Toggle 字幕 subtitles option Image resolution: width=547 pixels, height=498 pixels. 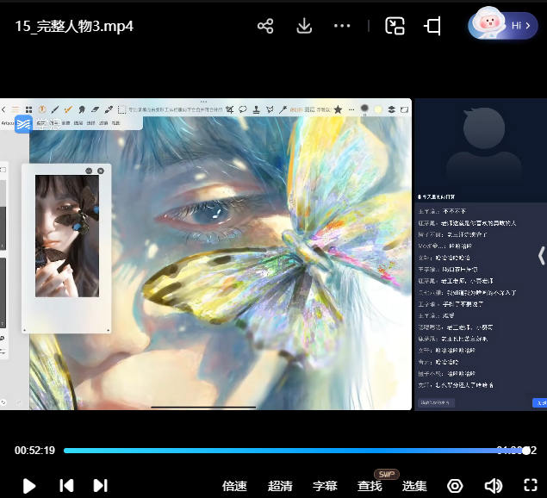(325, 486)
